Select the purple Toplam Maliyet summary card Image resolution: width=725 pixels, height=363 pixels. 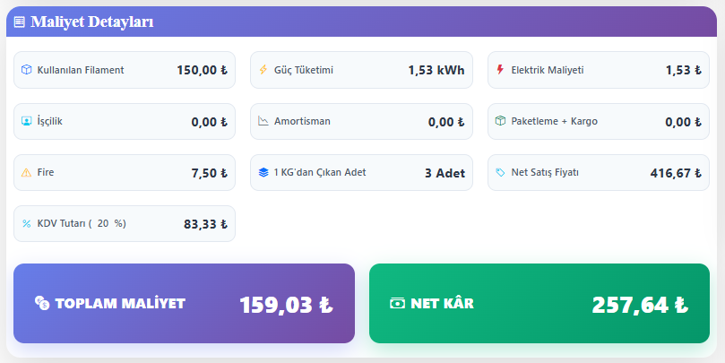(184, 303)
